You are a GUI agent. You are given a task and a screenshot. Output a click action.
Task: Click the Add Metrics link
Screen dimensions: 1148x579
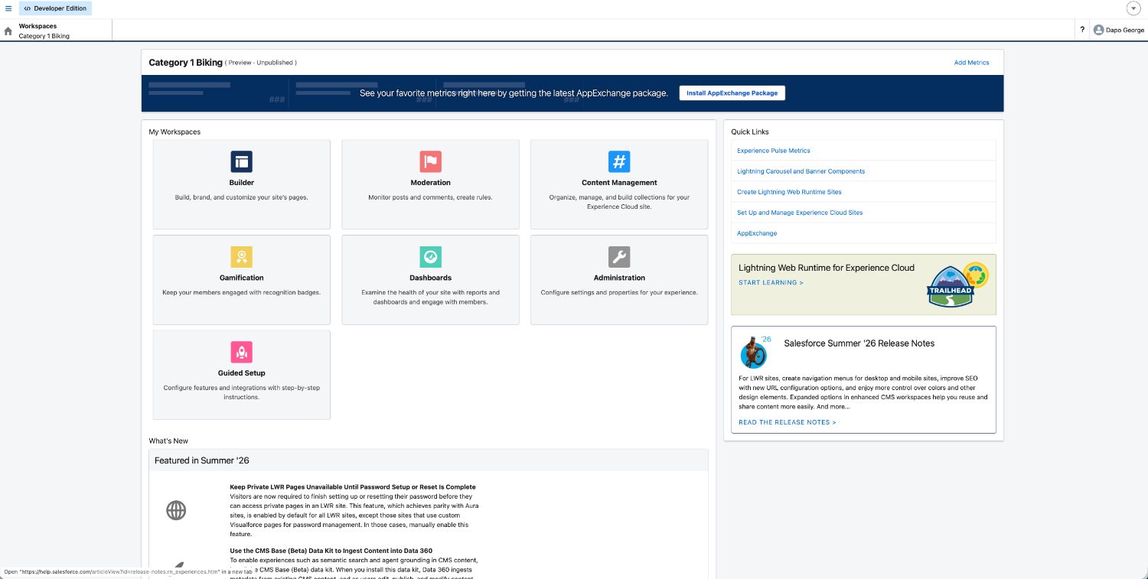click(x=971, y=63)
